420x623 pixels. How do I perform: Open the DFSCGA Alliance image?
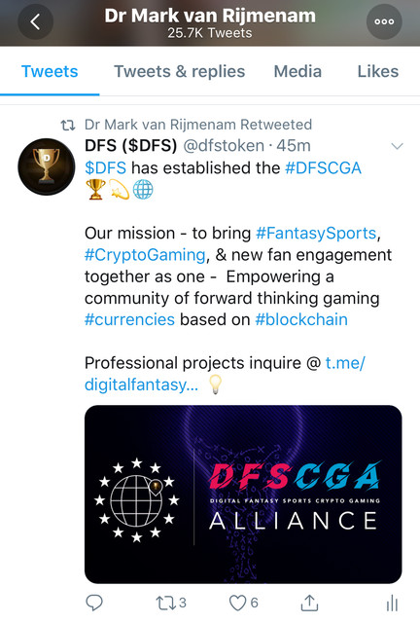click(243, 495)
